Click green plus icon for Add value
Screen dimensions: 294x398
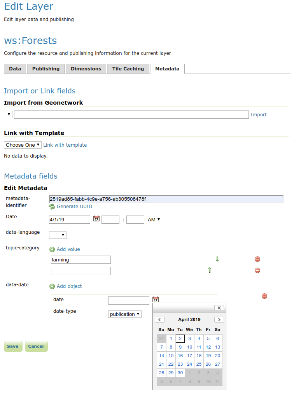(x=52, y=249)
